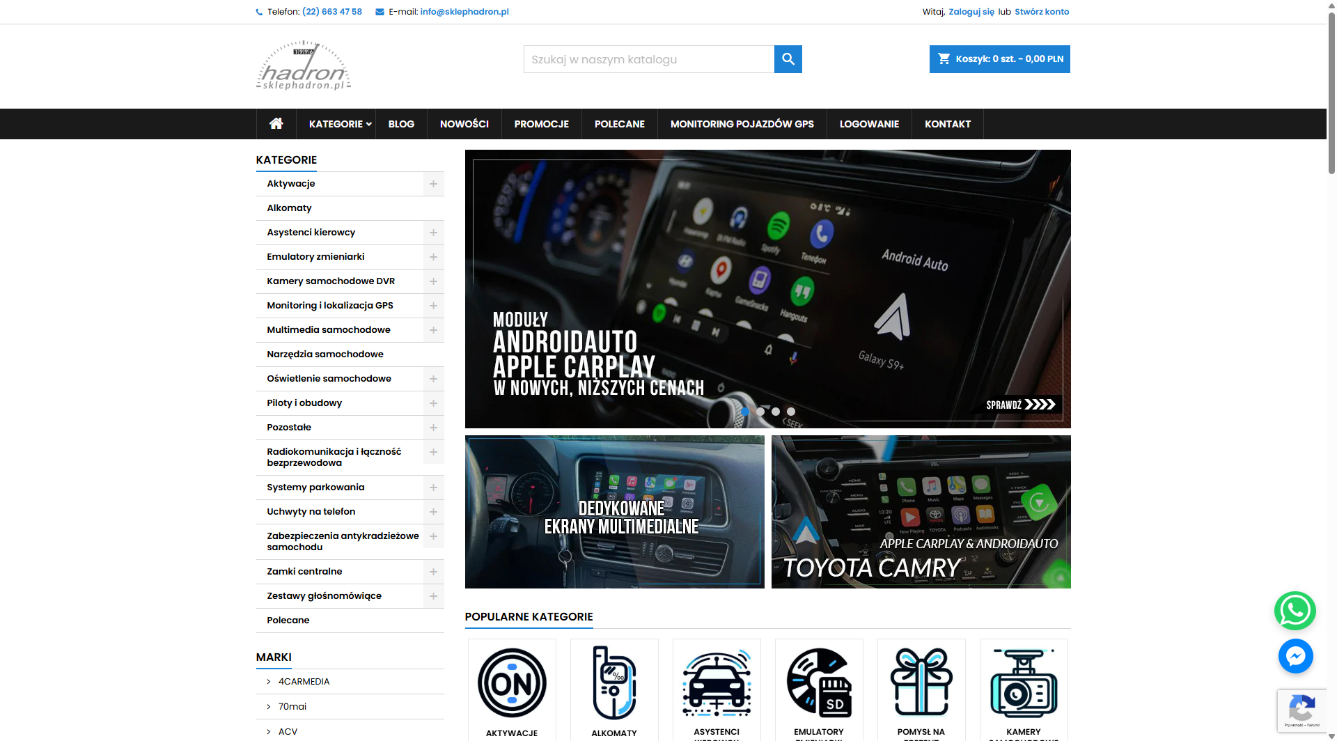Open the WhatsApp chat icon
Viewport: 1337px width, 741px height.
[x=1295, y=611]
